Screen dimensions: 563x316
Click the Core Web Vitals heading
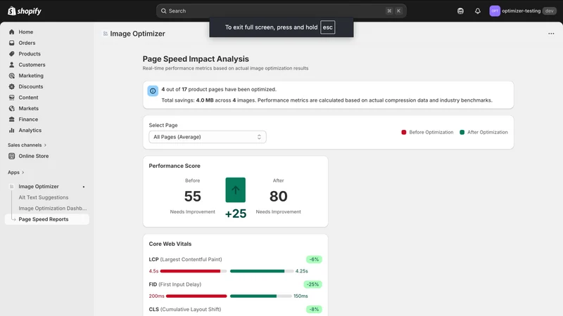(x=170, y=244)
